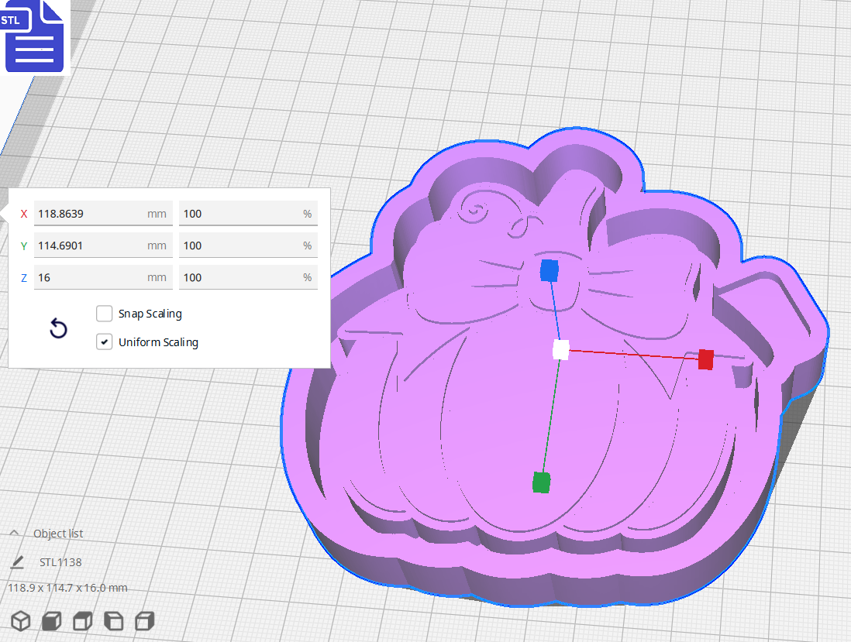Select the wireframe cube view icon
The width and height of the screenshot is (851, 642).
point(21,621)
